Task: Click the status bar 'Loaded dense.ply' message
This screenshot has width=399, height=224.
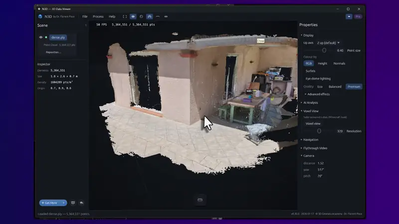Action: point(64,214)
